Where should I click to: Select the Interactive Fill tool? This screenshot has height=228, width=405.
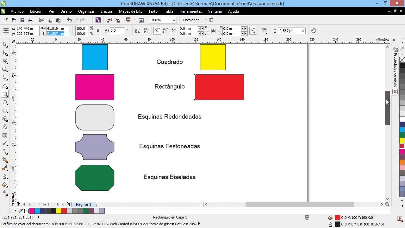click(x=5, y=193)
